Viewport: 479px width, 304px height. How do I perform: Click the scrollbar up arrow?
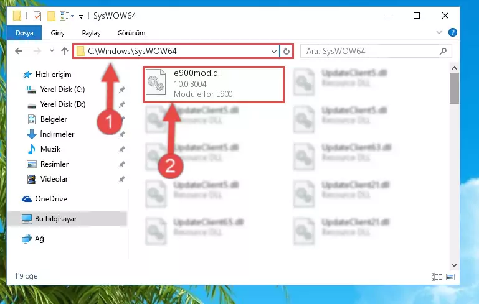tap(454, 68)
